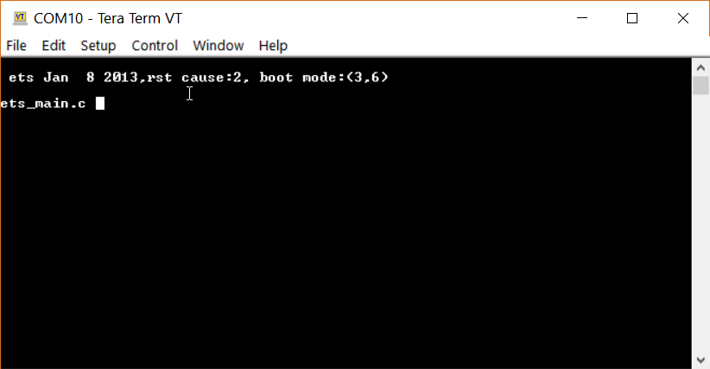The width and height of the screenshot is (710, 369).
Task: Click the Tera Term VT title bar icon
Action: [20, 18]
